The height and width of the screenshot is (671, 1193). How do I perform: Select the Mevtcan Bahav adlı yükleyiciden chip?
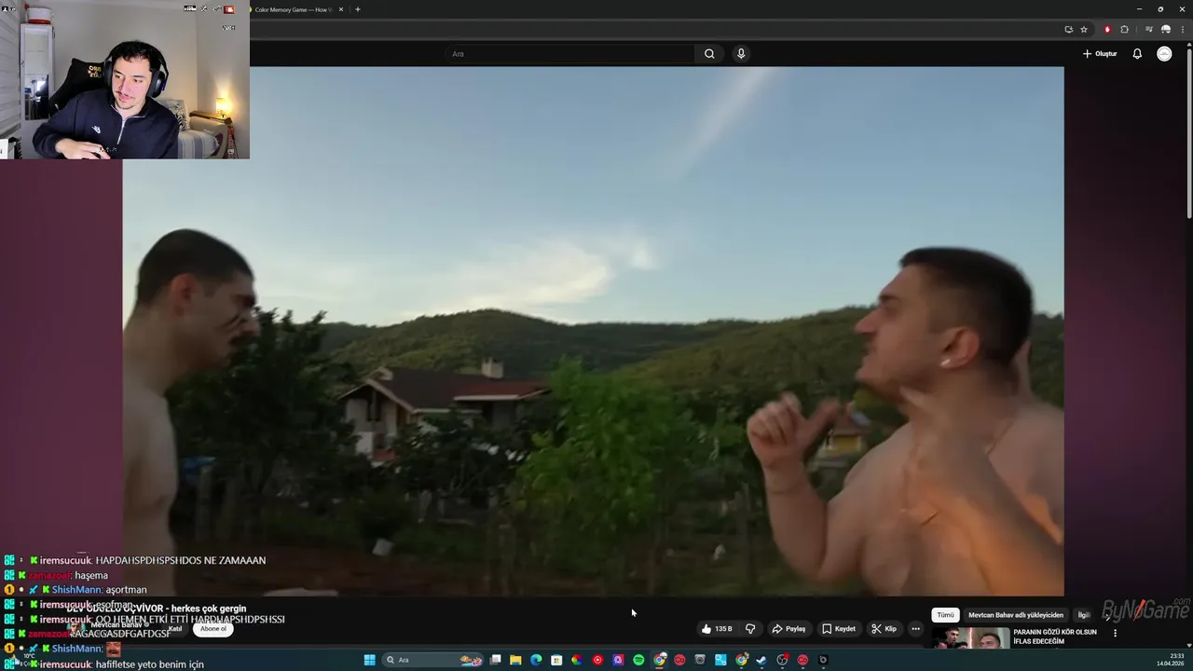click(1016, 615)
